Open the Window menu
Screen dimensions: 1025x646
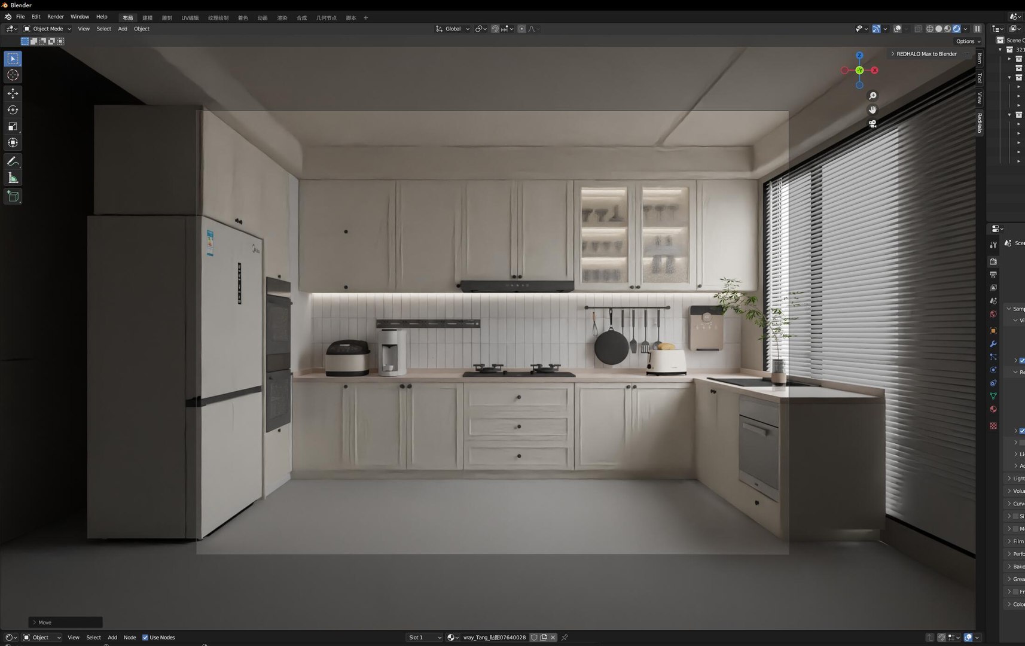[x=80, y=17]
